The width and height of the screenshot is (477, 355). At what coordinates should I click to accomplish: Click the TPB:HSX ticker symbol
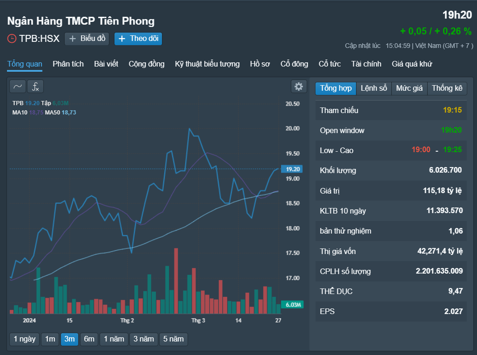[x=39, y=39]
